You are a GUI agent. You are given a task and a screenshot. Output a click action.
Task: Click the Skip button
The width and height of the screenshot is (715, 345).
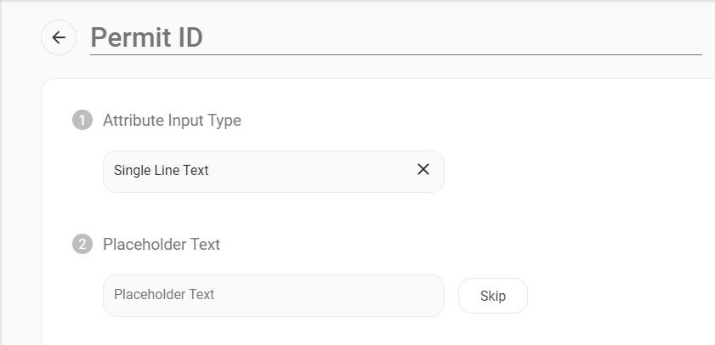click(492, 296)
